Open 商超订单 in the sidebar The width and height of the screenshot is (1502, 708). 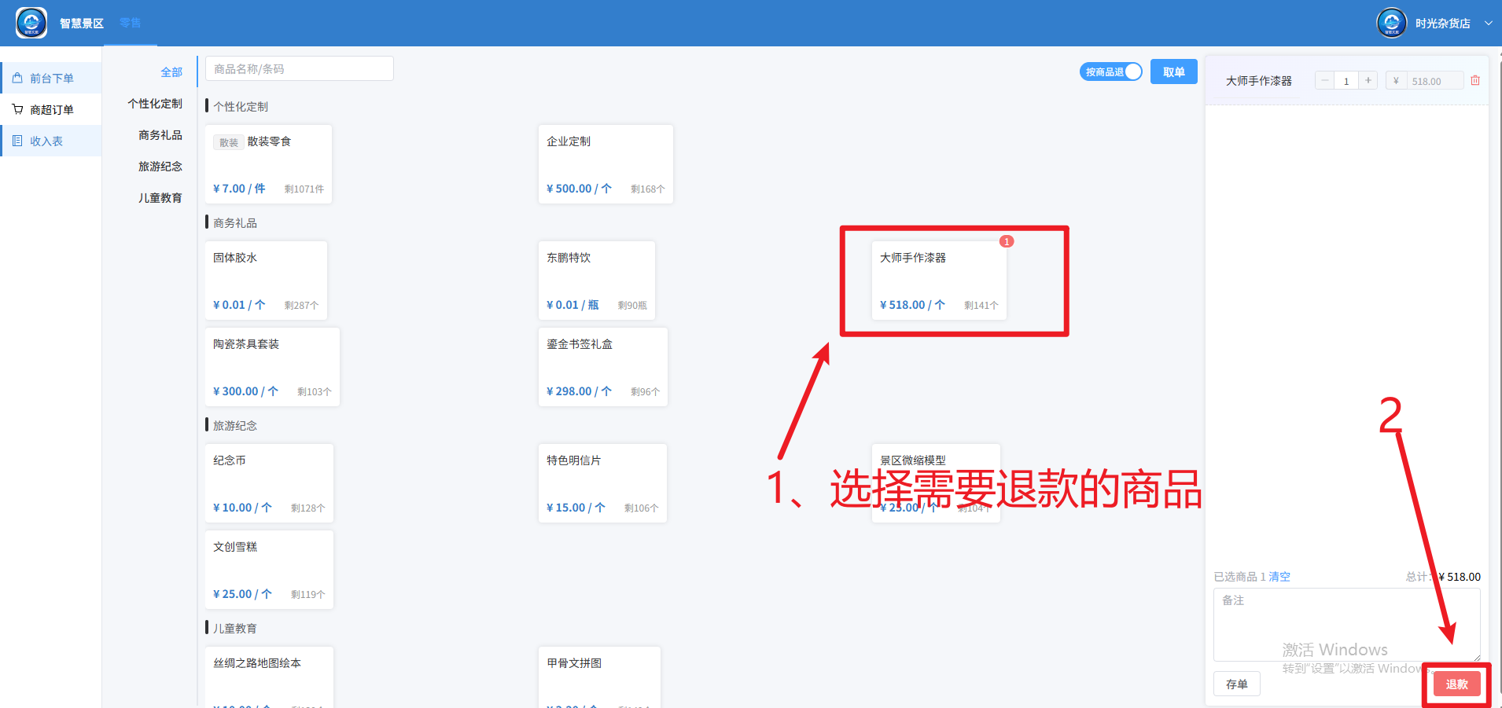coord(51,109)
